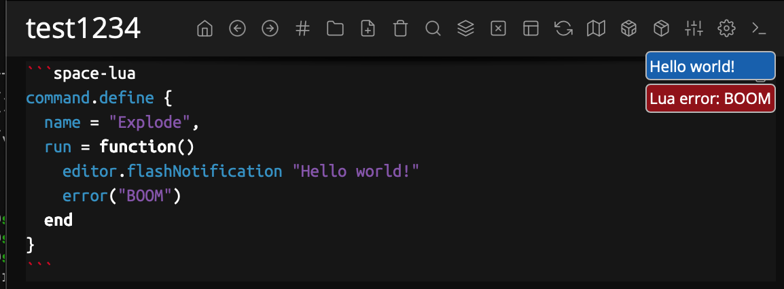Image resolution: width=784 pixels, height=289 pixels.
Task: Open search with the magnifier icon
Action: tap(433, 29)
